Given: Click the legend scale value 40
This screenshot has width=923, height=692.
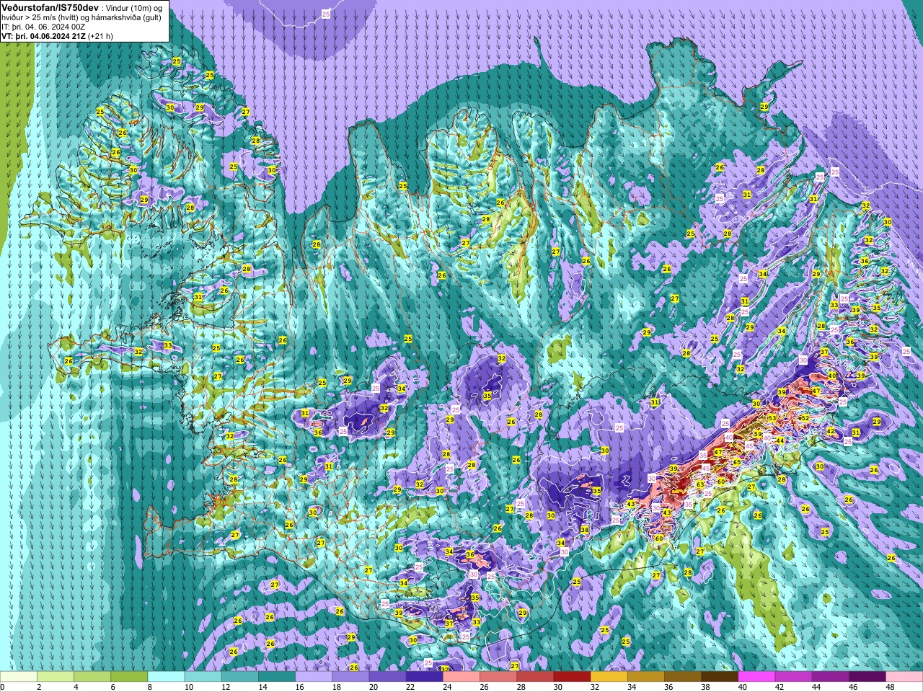Looking at the screenshot, I should click(742, 688).
